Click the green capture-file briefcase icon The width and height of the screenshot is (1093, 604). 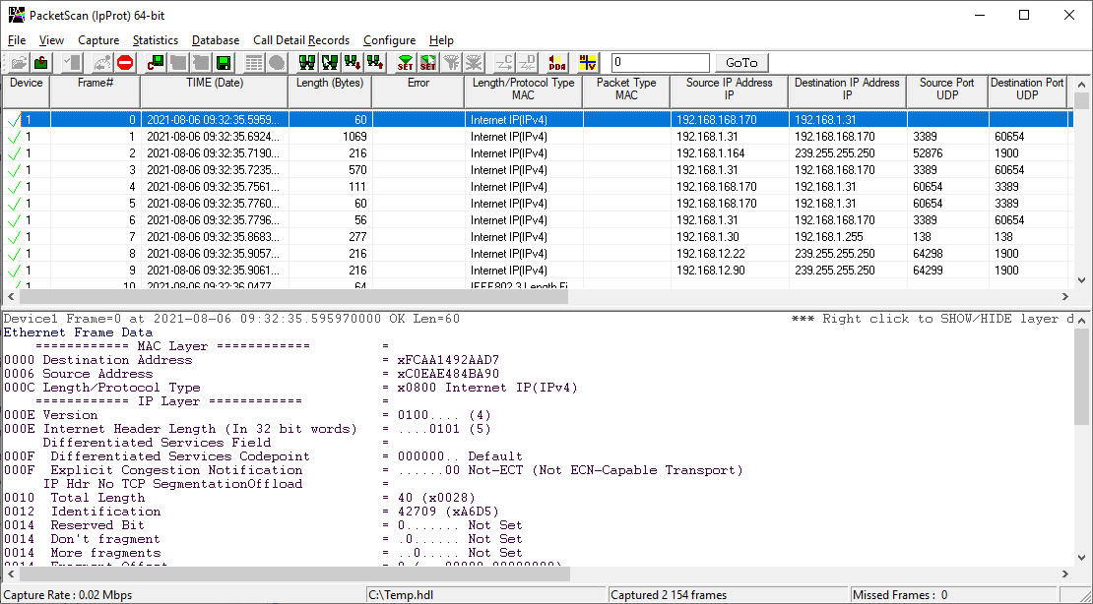pyautogui.click(x=41, y=63)
